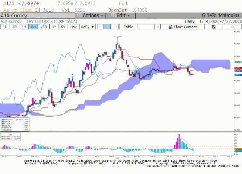The image size is (242, 174).
Task: Select the highlighted 6M range
Action: [33, 27]
